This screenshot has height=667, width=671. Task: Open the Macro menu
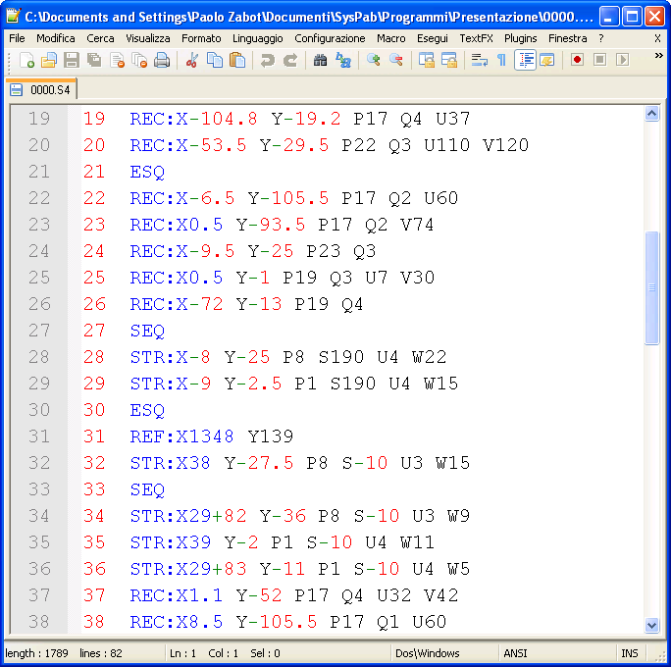[x=391, y=38]
